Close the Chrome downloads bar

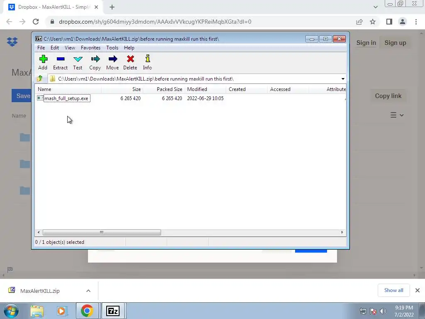click(418, 290)
